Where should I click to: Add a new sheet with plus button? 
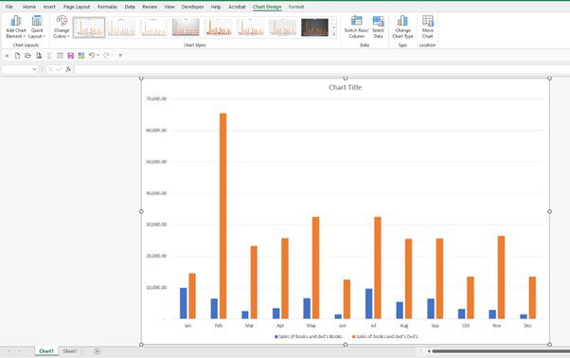click(x=98, y=351)
